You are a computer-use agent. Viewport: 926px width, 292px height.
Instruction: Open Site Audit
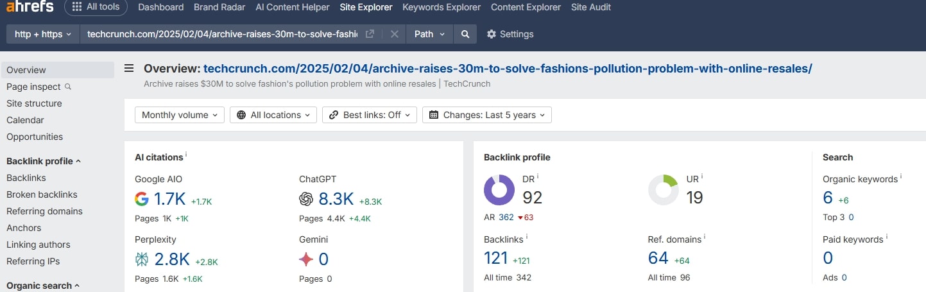(591, 7)
